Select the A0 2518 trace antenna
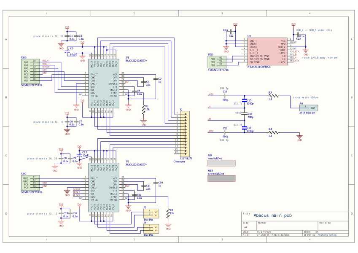Screen dimensions: 358x253 click(308, 108)
